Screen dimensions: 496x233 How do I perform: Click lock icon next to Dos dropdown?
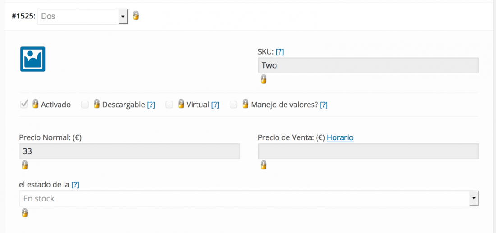tap(136, 15)
